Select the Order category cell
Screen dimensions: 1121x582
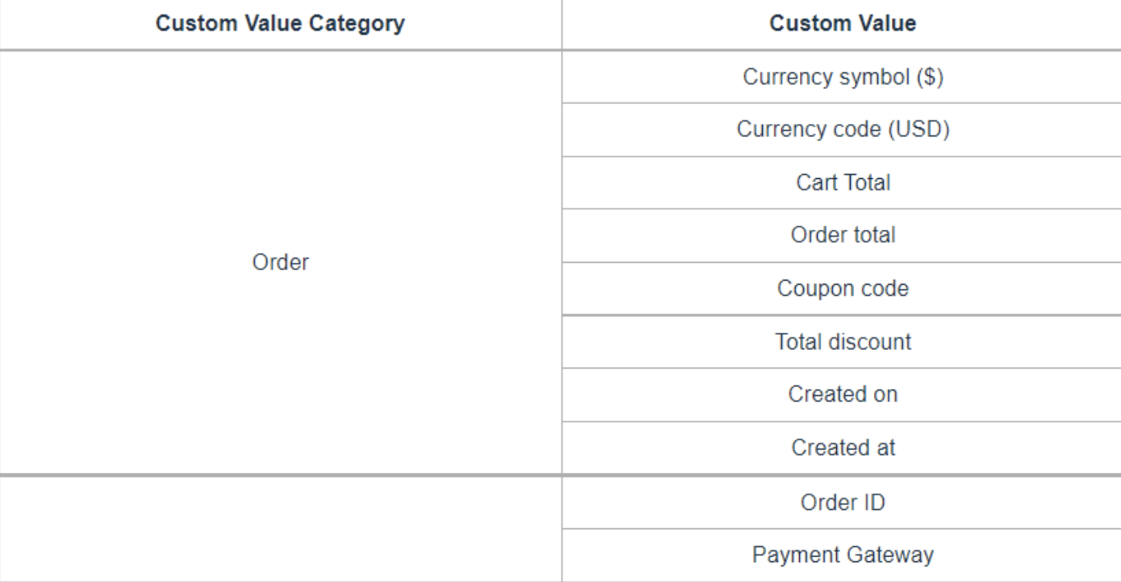(x=280, y=262)
